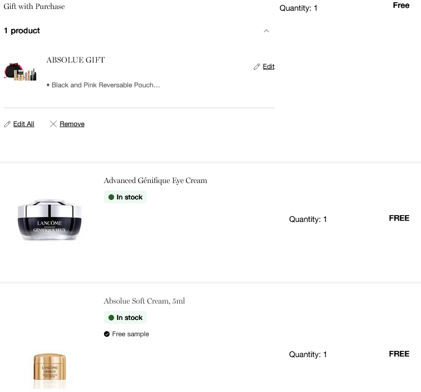This screenshot has height=392, width=421.
Task: Click the Génifique Yeux jar product image
Action: tap(49, 220)
